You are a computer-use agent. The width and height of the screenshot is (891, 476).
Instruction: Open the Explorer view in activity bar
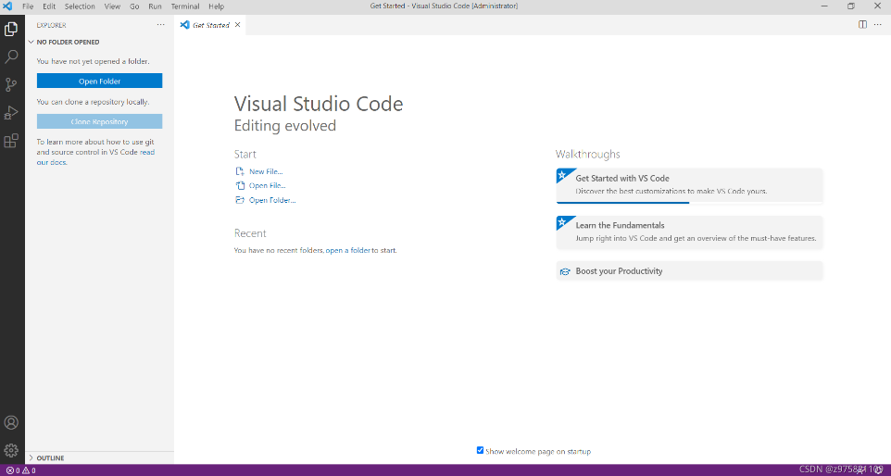(11, 29)
